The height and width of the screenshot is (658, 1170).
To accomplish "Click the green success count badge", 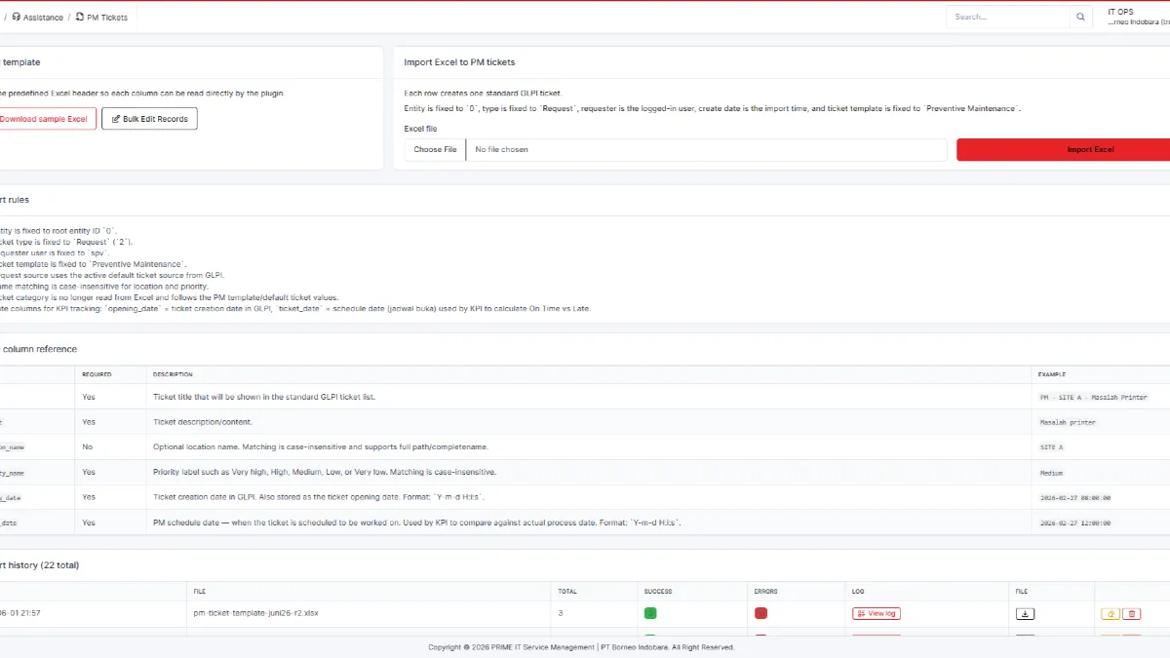I will pyautogui.click(x=650, y=613).
